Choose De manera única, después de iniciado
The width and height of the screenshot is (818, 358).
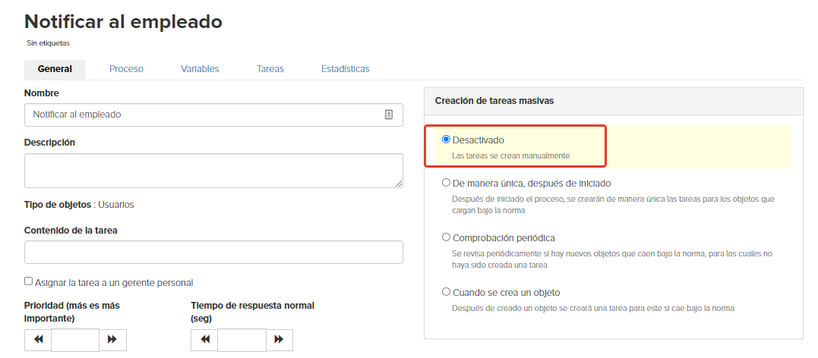point(446,183)
